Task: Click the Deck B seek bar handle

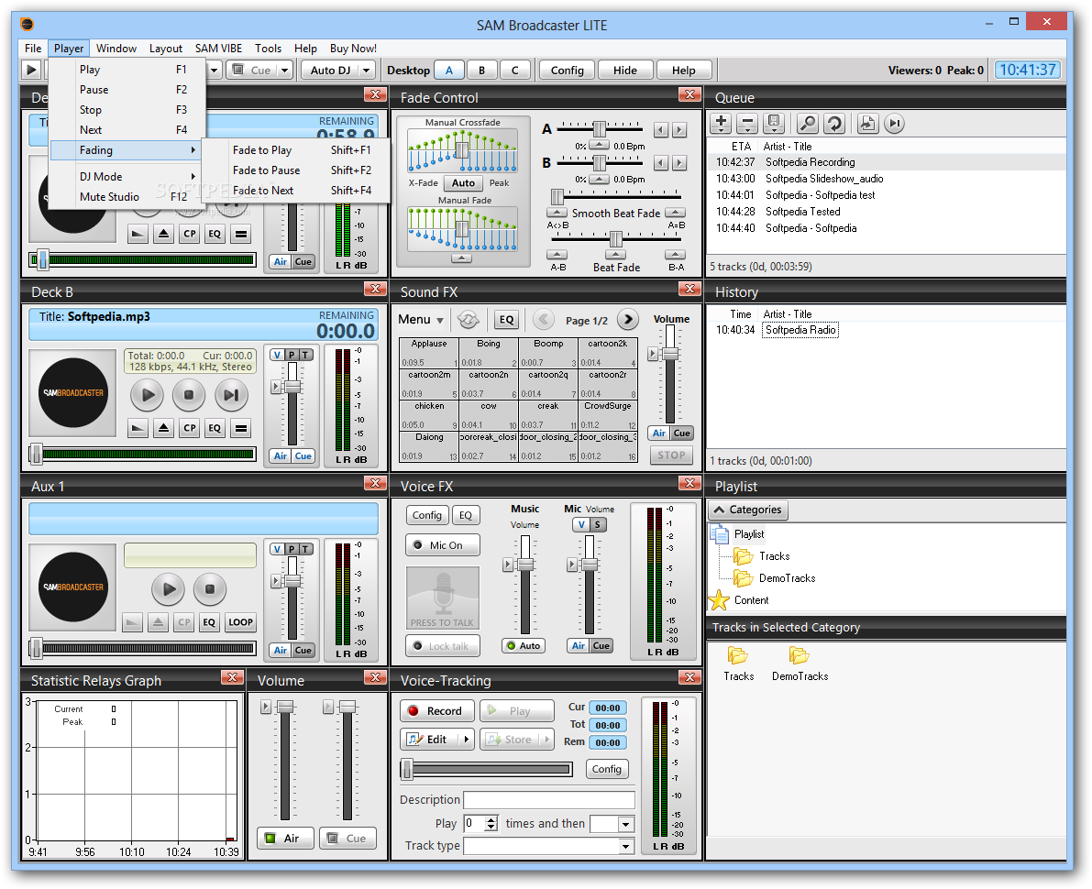Action: point(36,454)
